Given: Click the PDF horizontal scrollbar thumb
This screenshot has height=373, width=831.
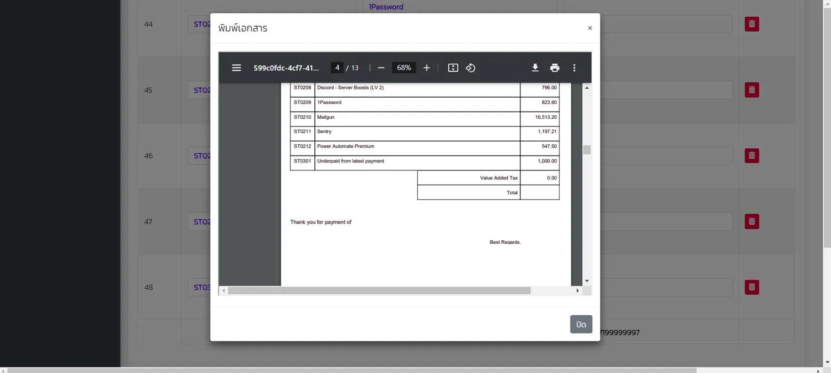Looking at the screenshot, I should coord(379,290).
